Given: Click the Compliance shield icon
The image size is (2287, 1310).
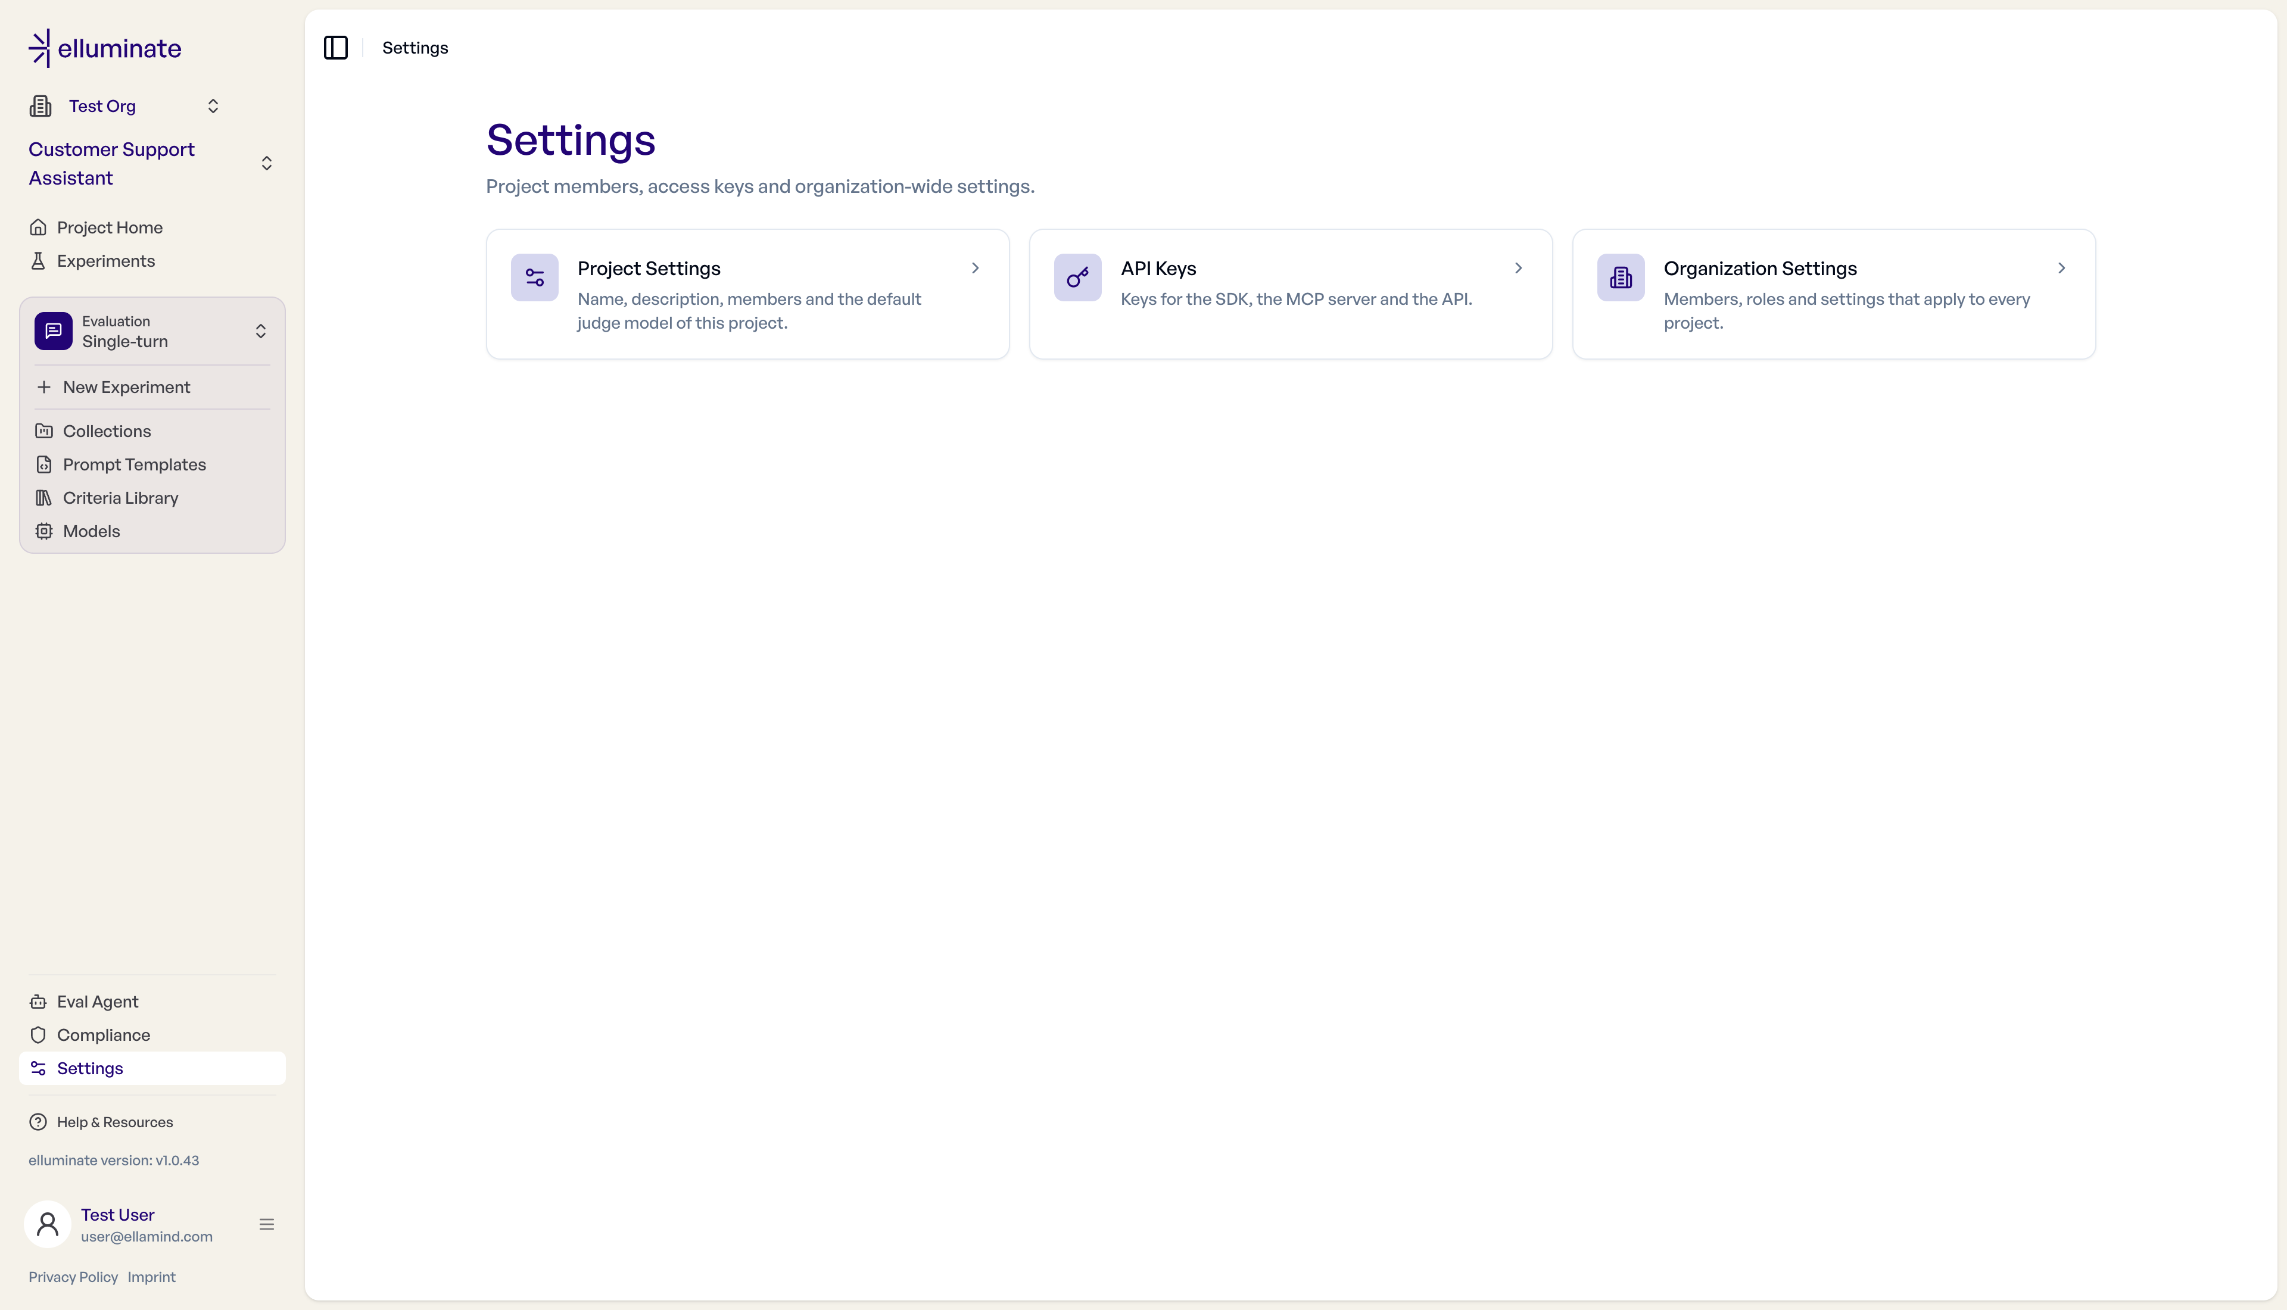Looking at the screenshot, I should pyautogui.click(x=38, y=1035).
